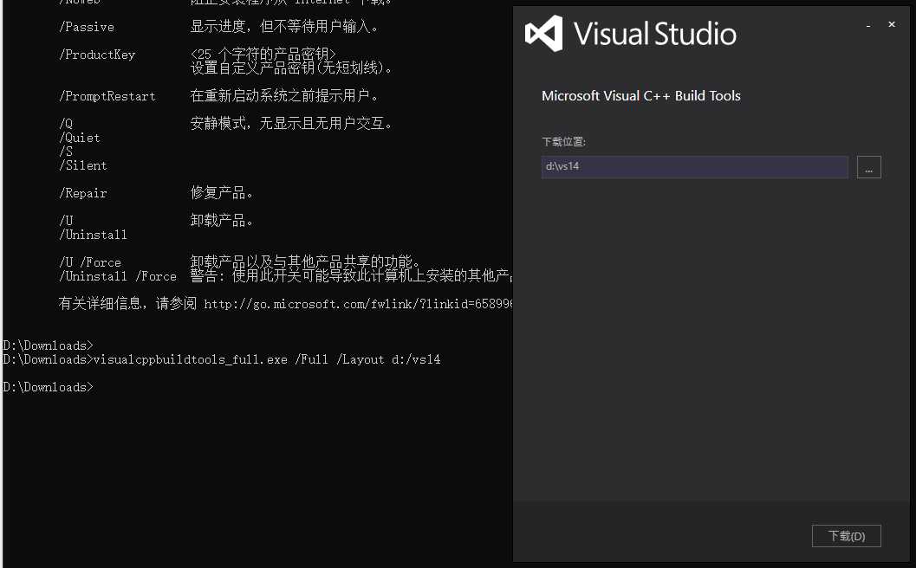
Task: Click the /ProductKey option in console
Action: (x=97, y=55)
